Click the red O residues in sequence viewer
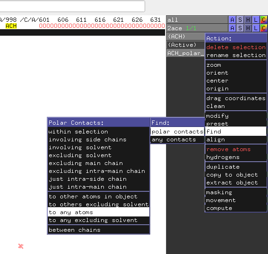 click(x=102, y=26)
